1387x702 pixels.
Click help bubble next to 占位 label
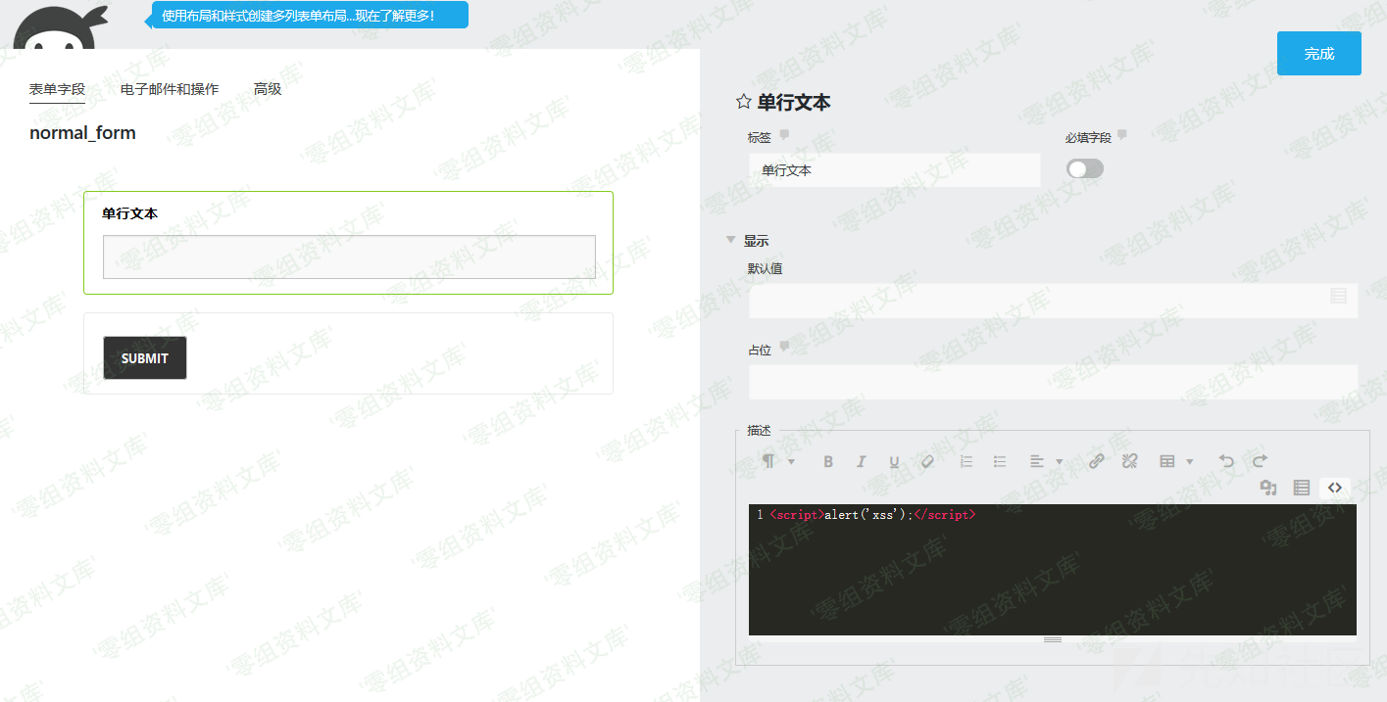[784, 347]
